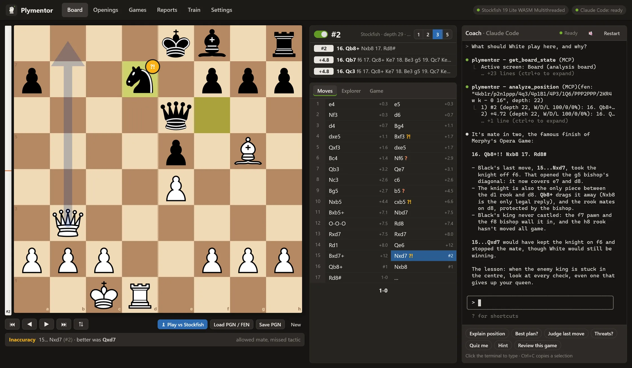Click the evaluation bar beside the board
The height and width of the screenshot is (368, 632).
pyautogui.click(x=8, y=170)
